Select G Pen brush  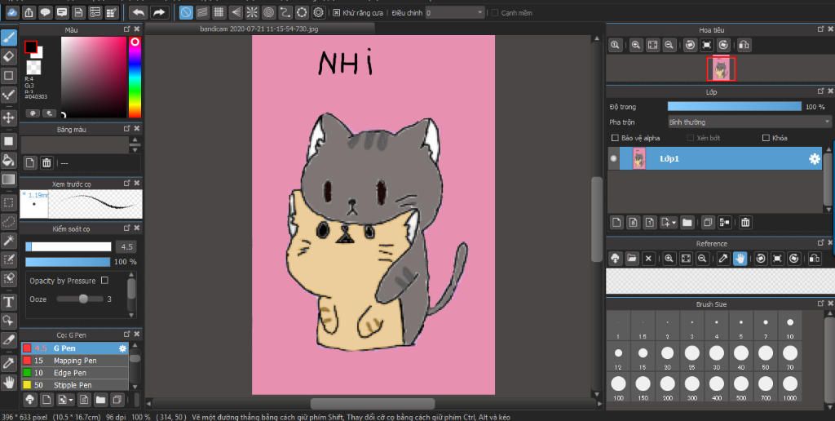pos(74,348)
